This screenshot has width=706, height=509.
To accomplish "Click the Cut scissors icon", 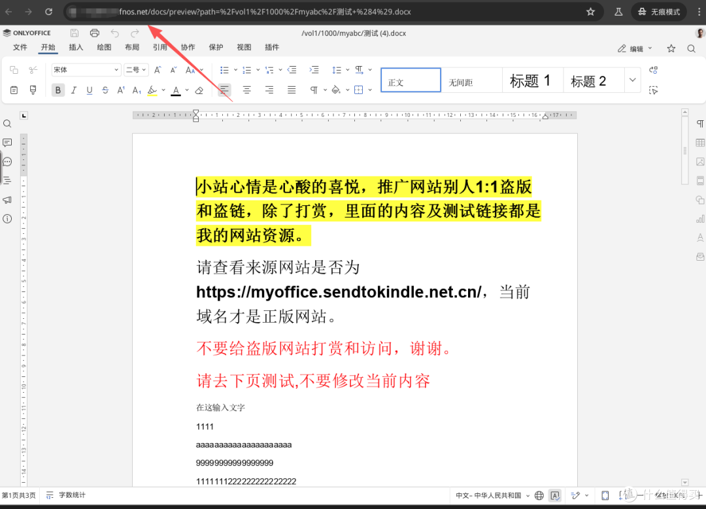I will coord(33,70).
